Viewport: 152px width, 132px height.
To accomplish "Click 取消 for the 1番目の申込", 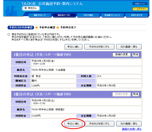I will (x=135, y=55).
